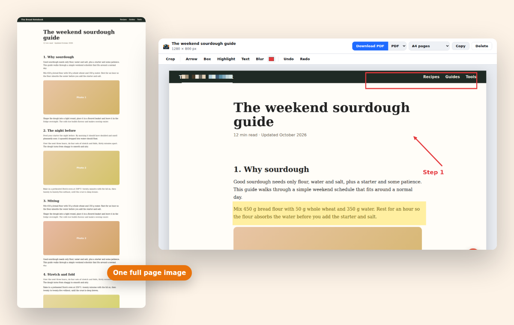Click '2. The night before' heading in preview
Screen dimensions: 514x325
pyautogui.click(x=60, y=130)
